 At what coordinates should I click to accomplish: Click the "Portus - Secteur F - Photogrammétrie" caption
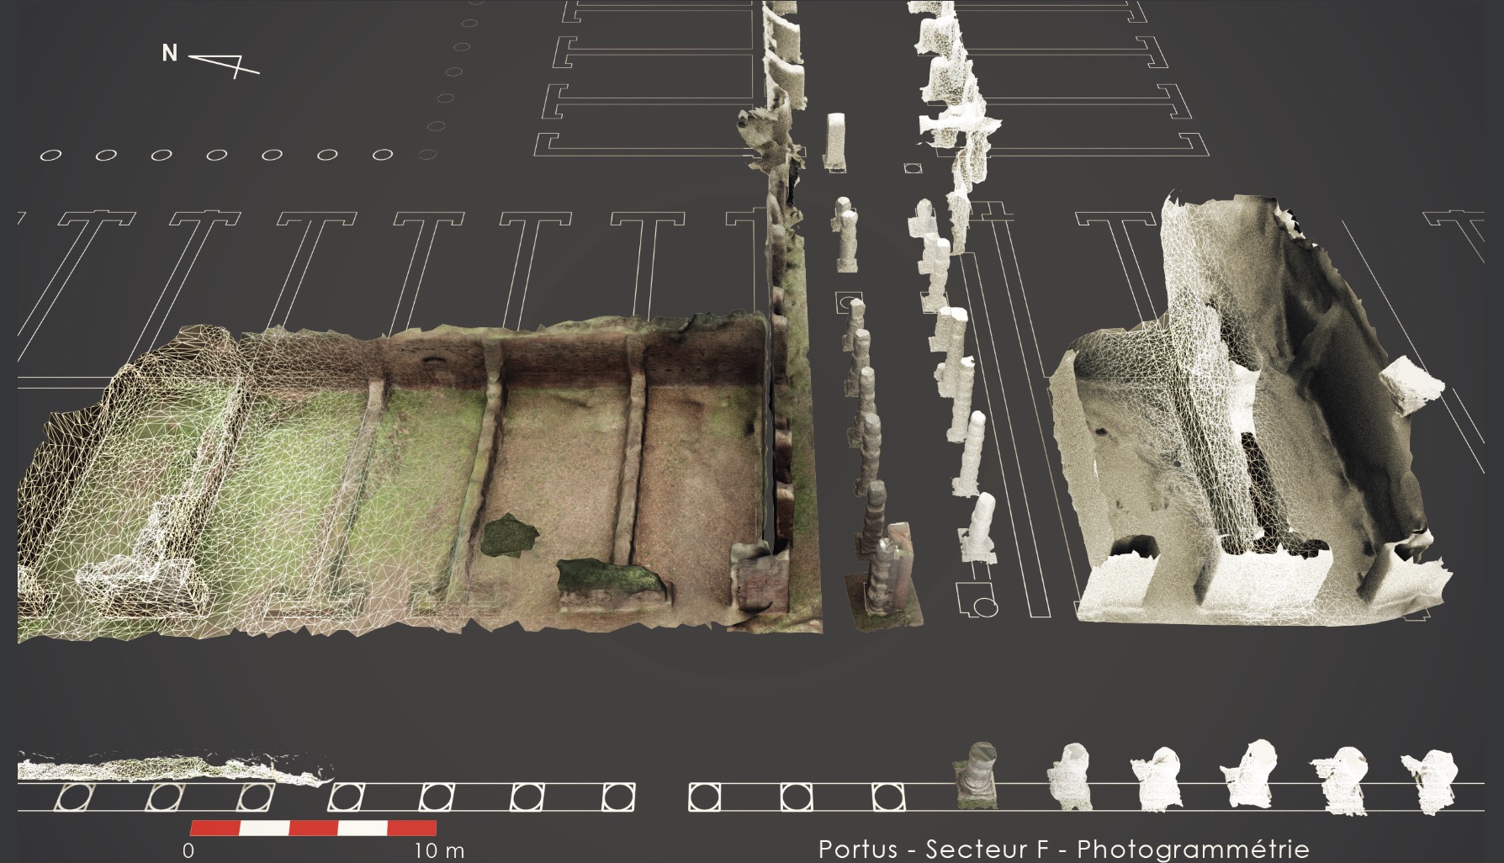[1063, 849]
